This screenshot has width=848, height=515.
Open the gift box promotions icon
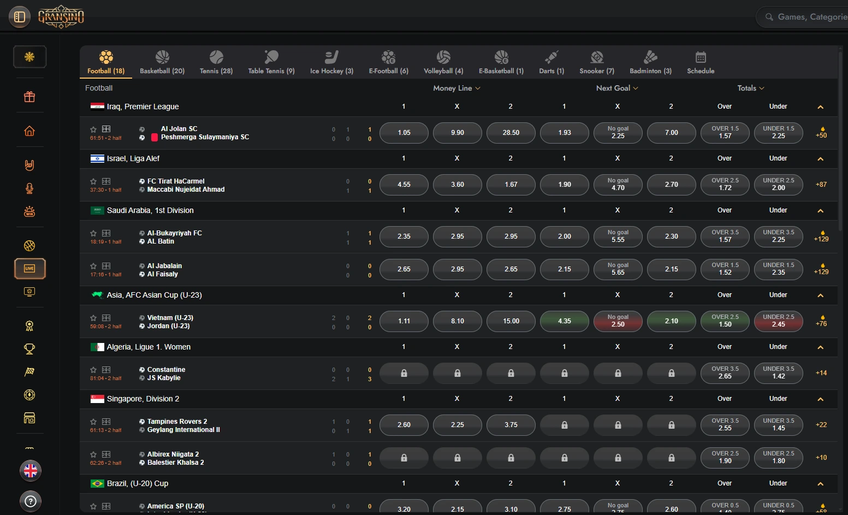pos(29,97)
